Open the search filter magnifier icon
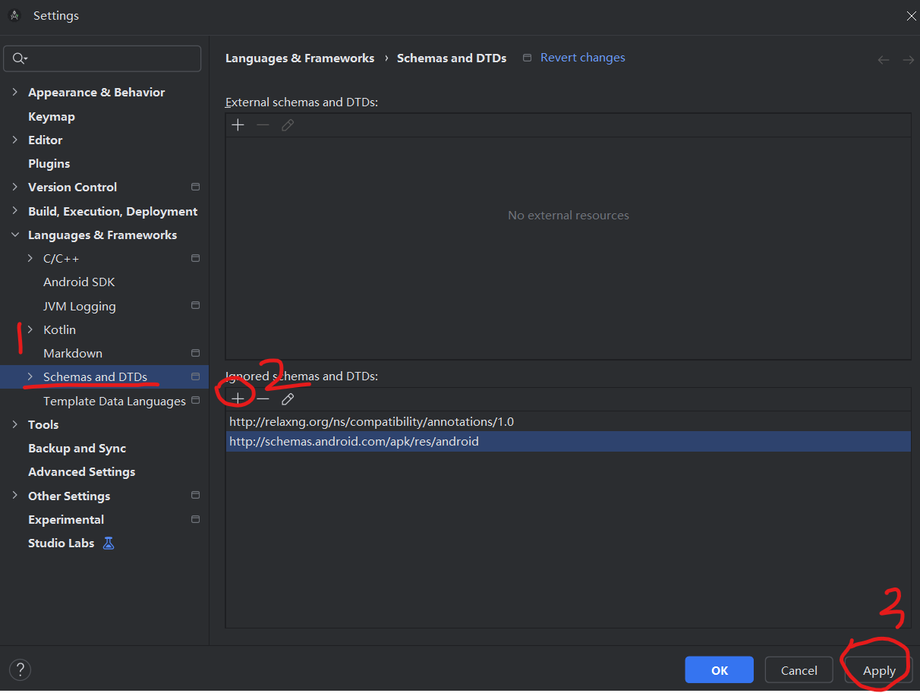 (17, 58)
